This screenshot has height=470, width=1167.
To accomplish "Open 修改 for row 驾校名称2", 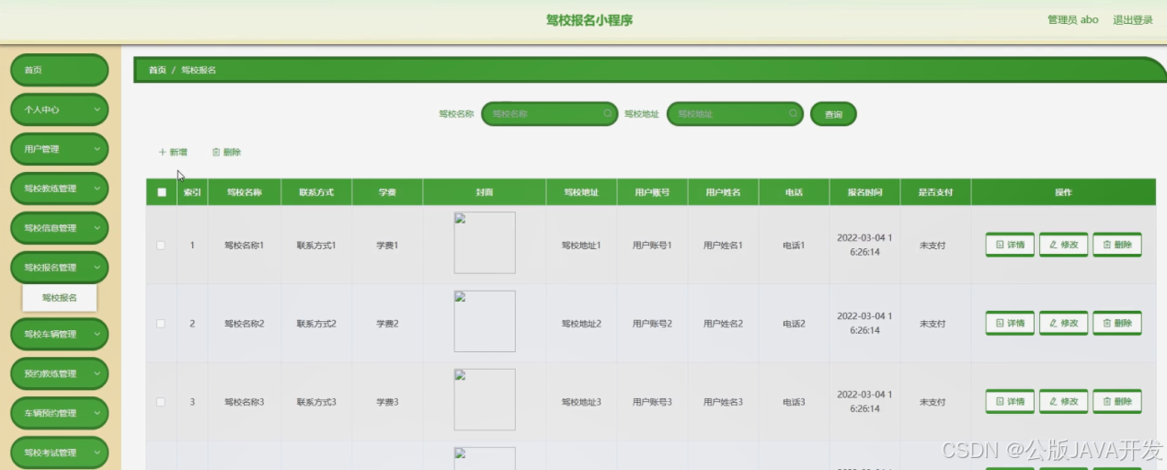I will tap(1063, 323).
